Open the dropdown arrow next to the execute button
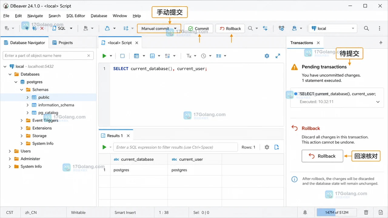This screenshot has height=218, width=388. point(111,56)
